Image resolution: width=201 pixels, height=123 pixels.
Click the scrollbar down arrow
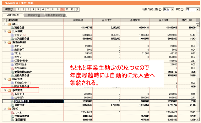pyautogui.click(x=198, y=119)
